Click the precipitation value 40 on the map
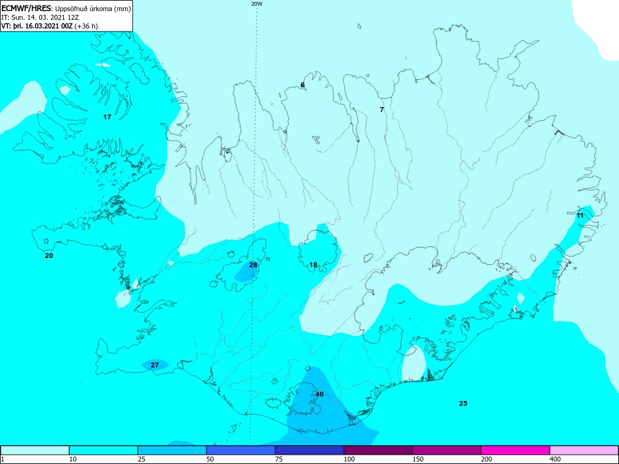The height and width of the screenshot is (464, 619). pos(319,394)
